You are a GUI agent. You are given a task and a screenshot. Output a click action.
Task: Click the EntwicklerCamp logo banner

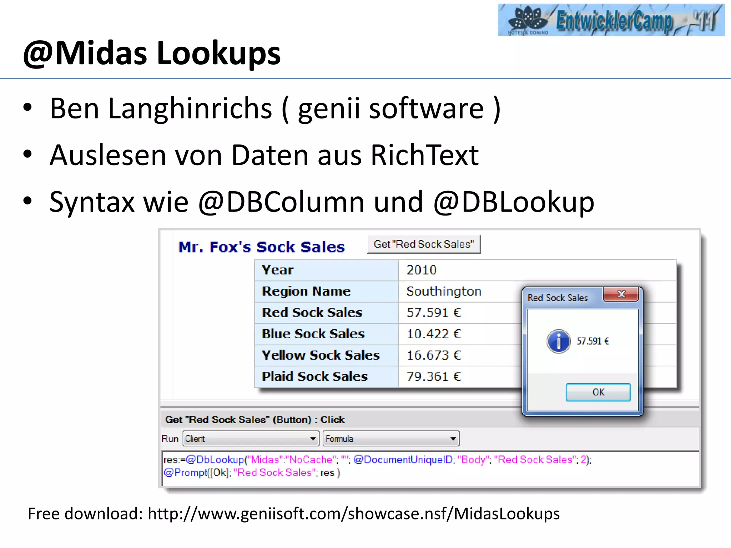tap(611, 20)
